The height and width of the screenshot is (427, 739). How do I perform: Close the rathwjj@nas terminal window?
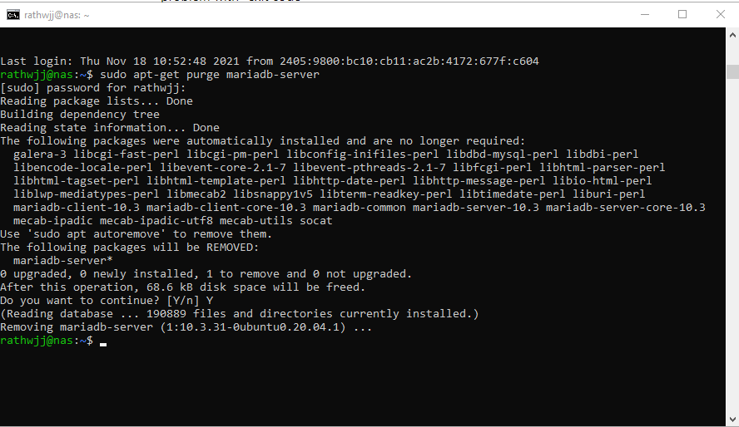click(720, 14)
